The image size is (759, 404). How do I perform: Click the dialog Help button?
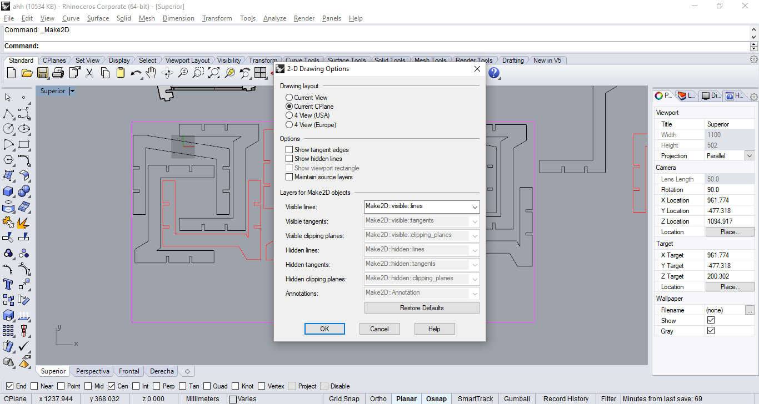click(x=435, y=329)
